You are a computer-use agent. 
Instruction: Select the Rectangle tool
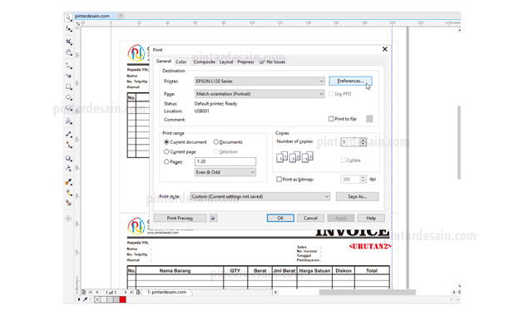tap(68, 86)
